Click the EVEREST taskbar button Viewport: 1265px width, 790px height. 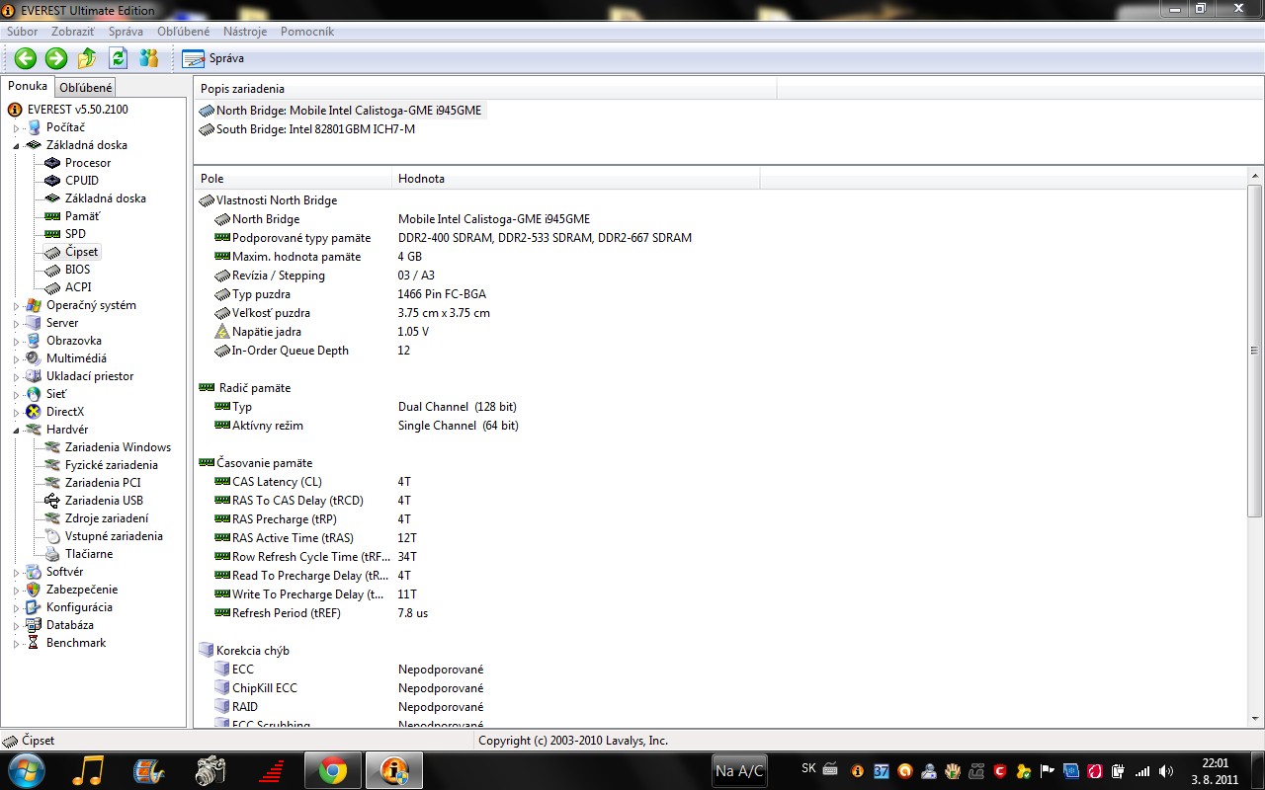pos(393,770)
